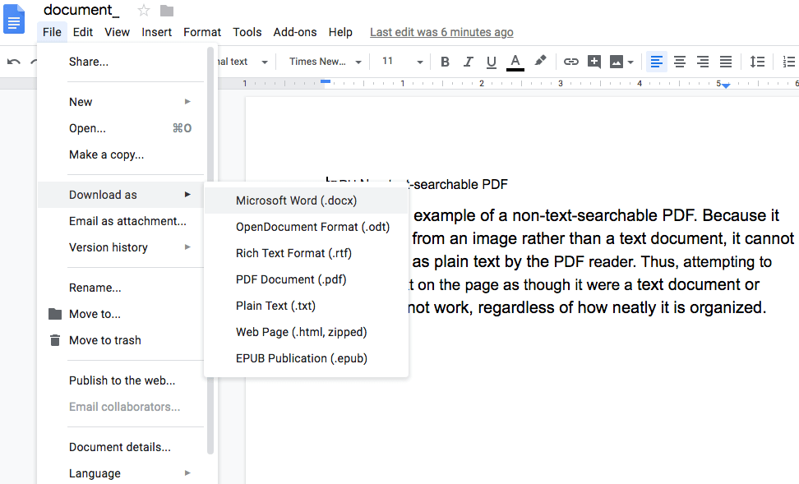Open the line spacing options
Image resolution: width=799 pixels, height=484 pixels.
(x=757, y=62)
